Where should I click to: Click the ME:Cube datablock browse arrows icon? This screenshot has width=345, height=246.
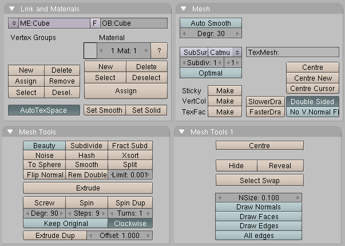(14, 23)
